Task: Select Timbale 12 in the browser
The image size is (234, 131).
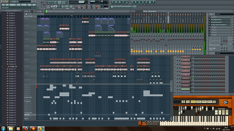Action: [12, 32]
